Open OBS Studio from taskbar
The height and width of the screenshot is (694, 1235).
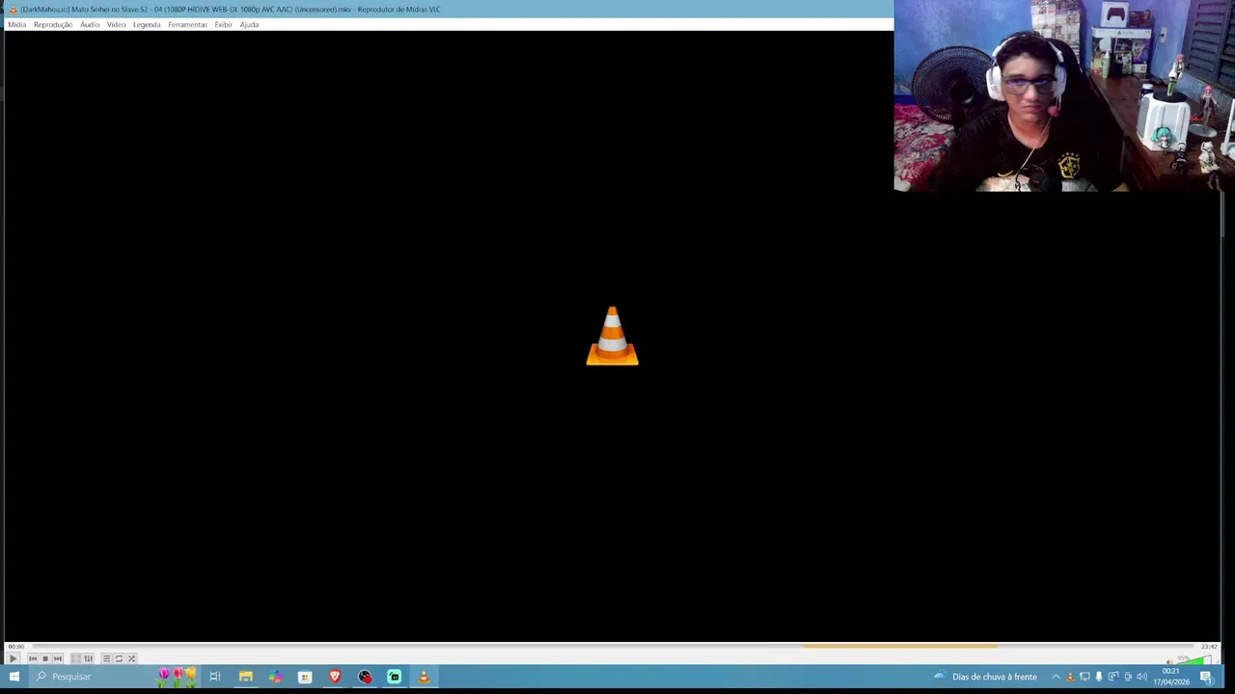pos(365,677)
